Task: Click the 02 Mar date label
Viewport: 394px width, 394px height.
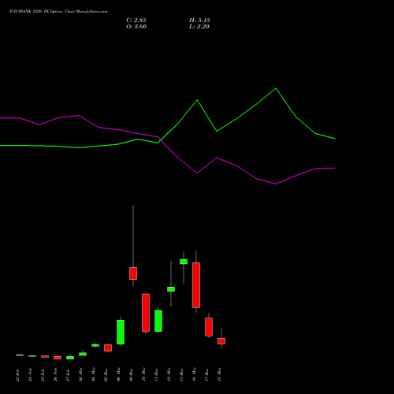Action: coord(80,374)
